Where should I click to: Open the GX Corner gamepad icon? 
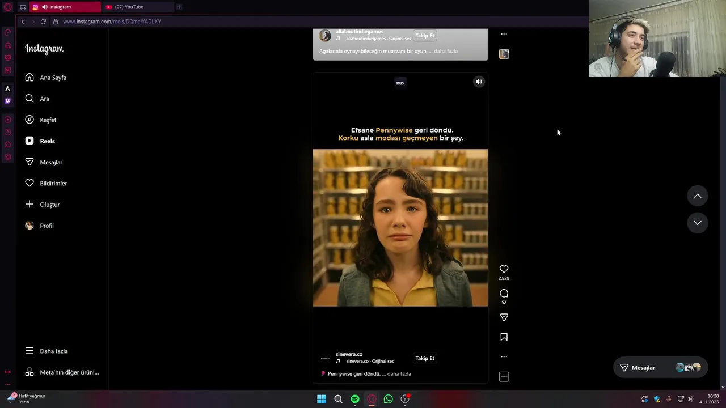coord(23,7)
